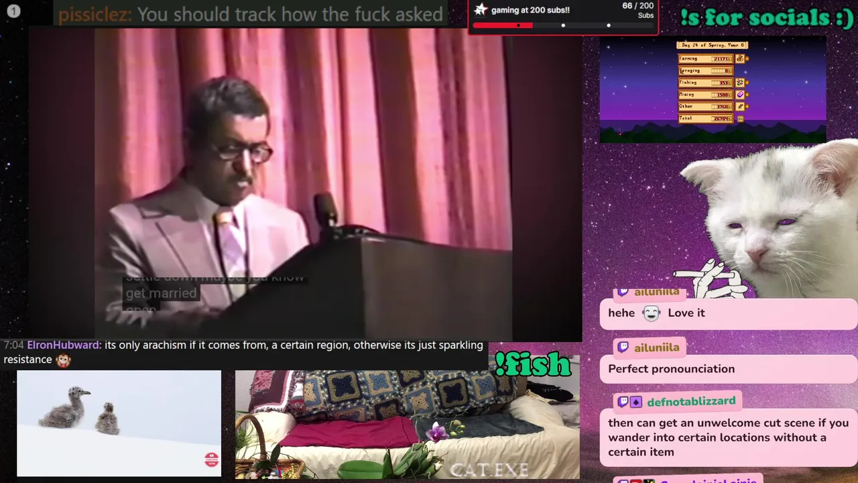Image resolution: width=858 pixels, height=483 pixels.
Task: Select the Other earnings row
Action: point(706,106)
